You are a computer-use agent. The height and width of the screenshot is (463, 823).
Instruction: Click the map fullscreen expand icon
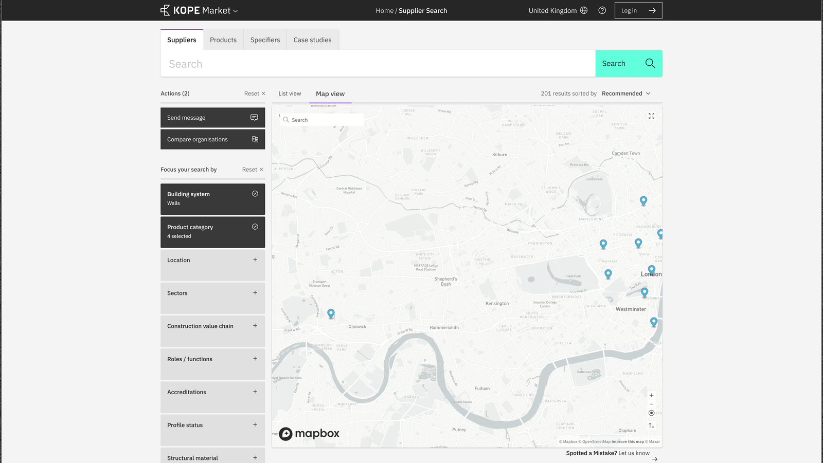click(651, 116)
